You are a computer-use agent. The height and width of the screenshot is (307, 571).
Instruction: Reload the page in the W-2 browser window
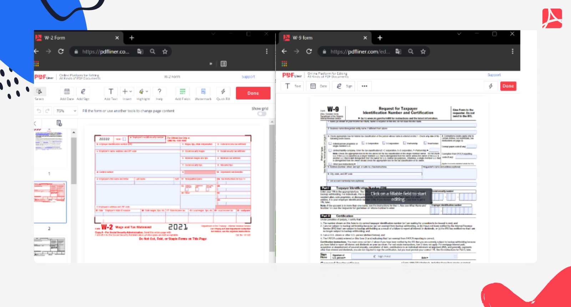point(61,51)
